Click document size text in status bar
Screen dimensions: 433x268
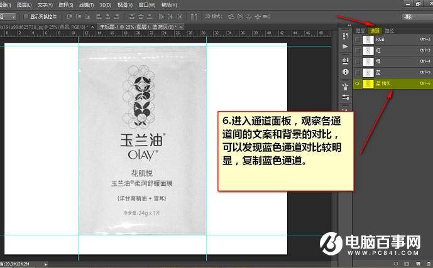click(16, 264)
